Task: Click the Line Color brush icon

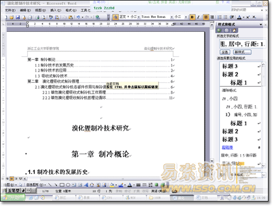Action: tap(121, 185)
